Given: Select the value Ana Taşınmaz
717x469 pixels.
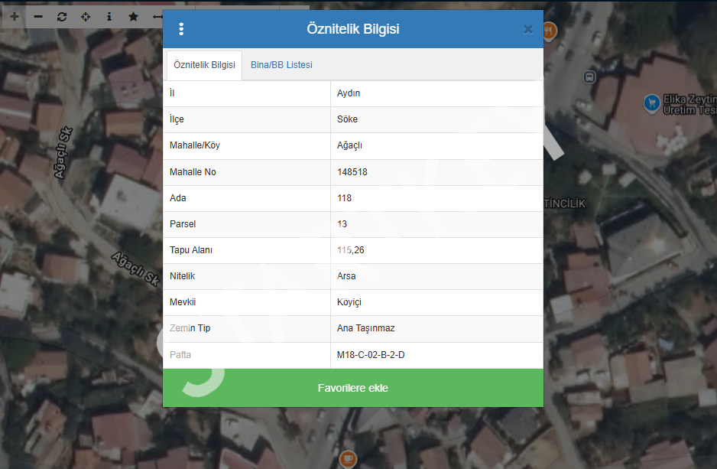Looking at the screenshot, I should tap(366, 328).
